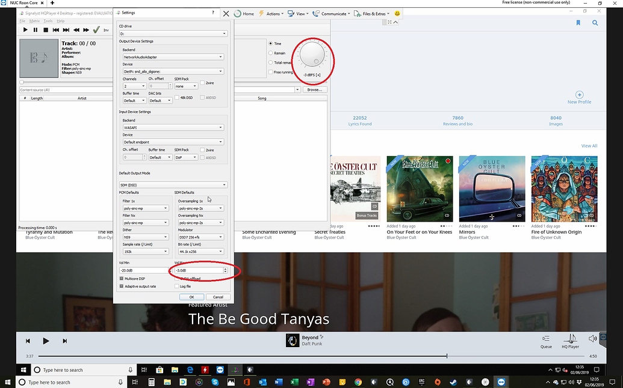Pause playback in HQPlayer toolbar

click(x=36, y=29)
